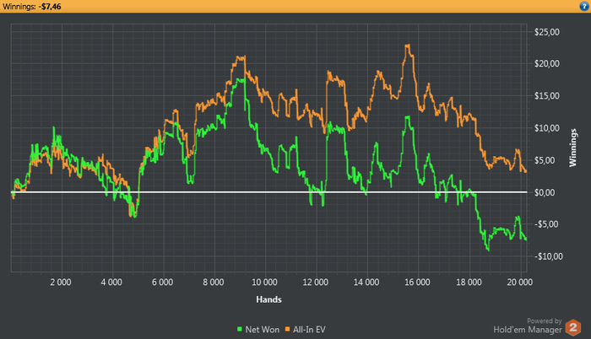
Task: Click the 14 000 hands axis label
Action: pos(366,282)
